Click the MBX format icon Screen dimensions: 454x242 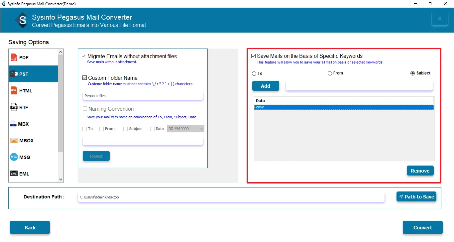13,124
